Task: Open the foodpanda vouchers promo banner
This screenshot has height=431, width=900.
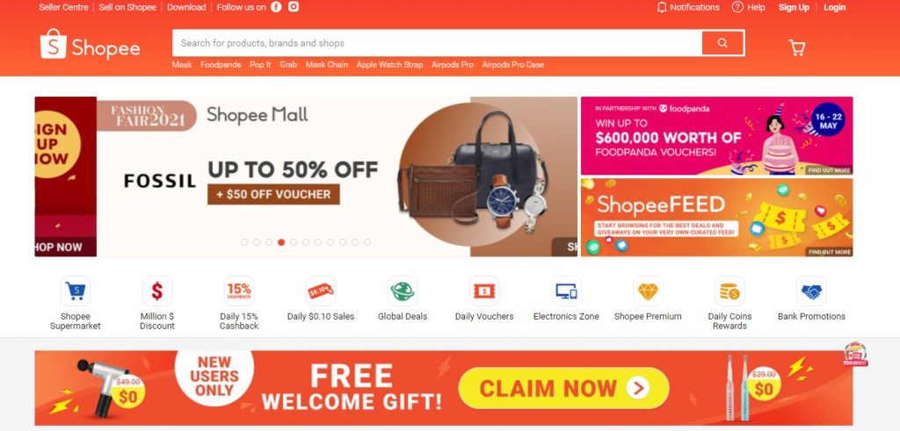Action: pyautogui.click(x=716, y=136)
